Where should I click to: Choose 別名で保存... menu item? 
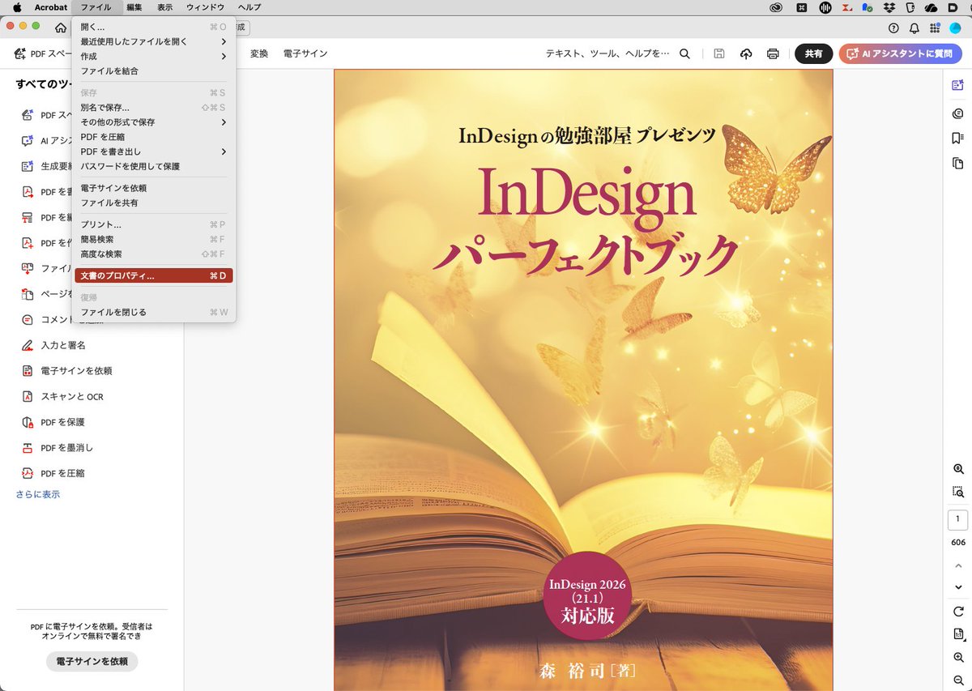coord(154,107)
